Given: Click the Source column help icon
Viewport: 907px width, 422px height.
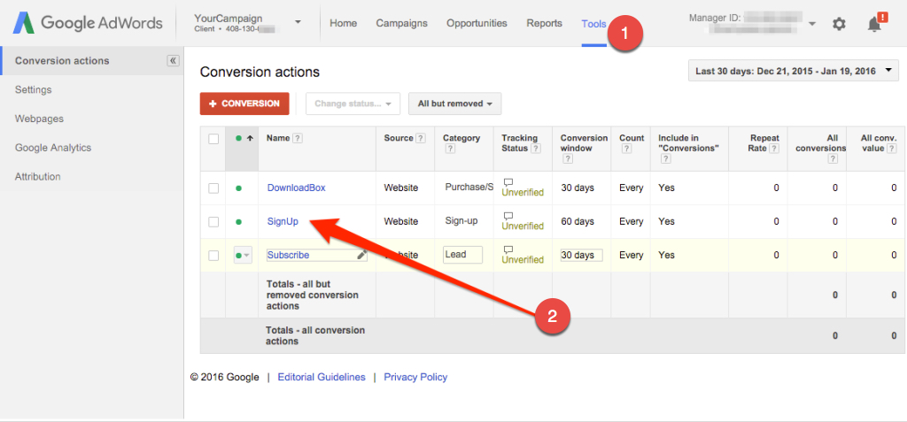Looking at the screenshot, I should [421, 138].
